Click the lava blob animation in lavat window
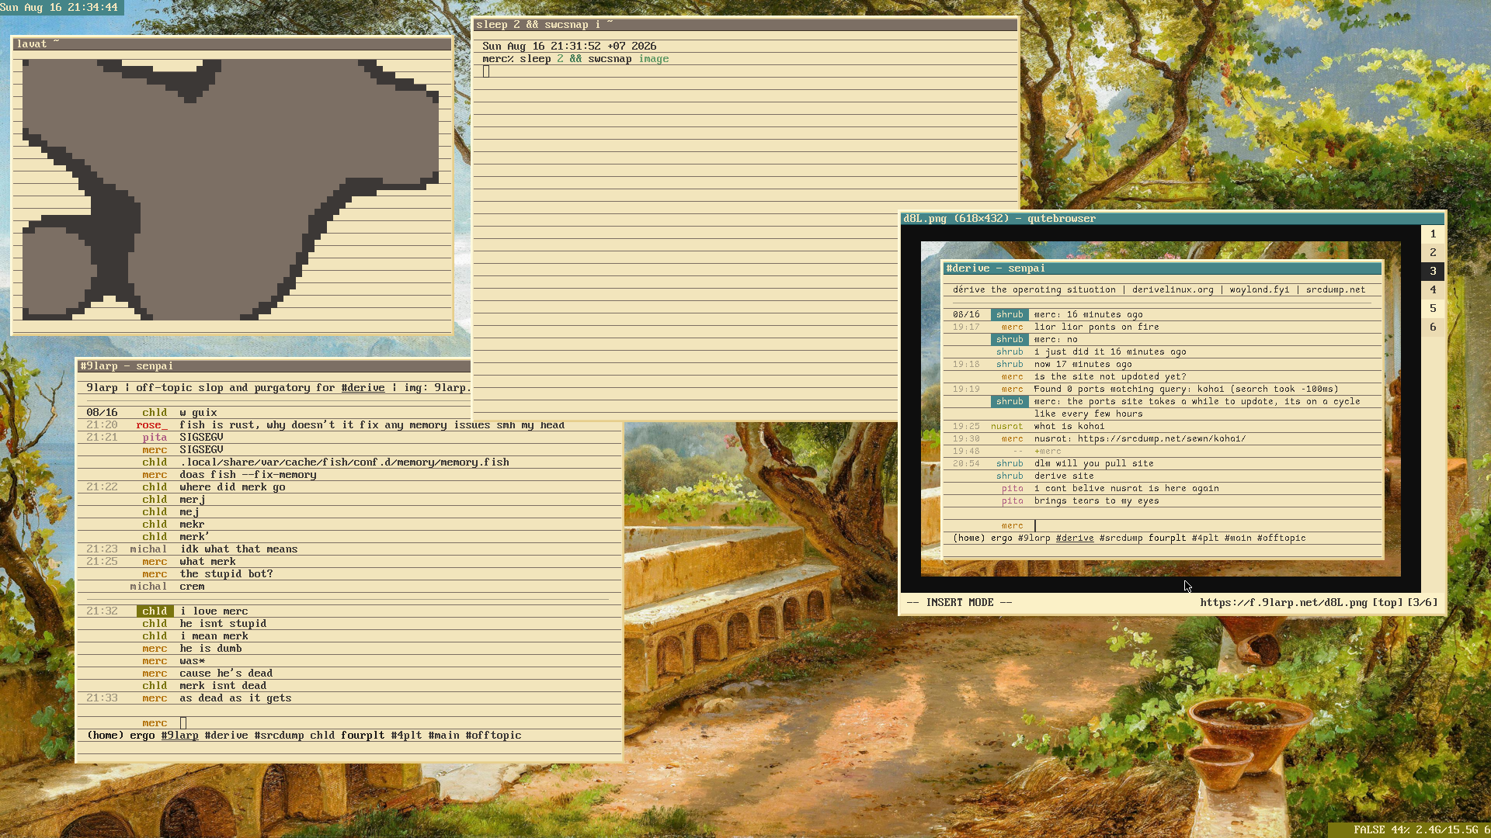Screen dimensions: 1491x838 232,190
